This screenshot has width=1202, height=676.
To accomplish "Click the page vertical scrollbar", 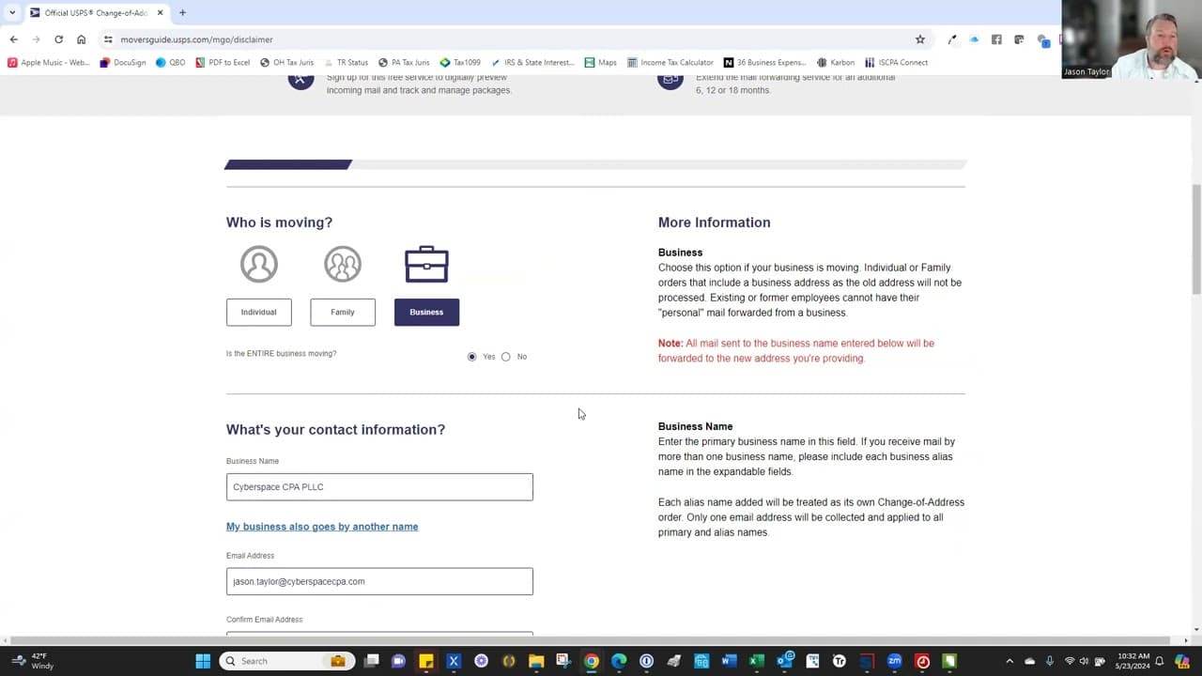I will click(x=1195, y=239).
